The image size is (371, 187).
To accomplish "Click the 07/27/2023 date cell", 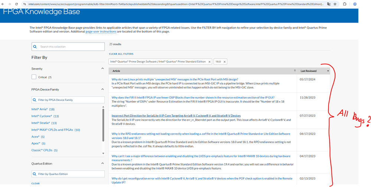I will pyautogui.click(x=307, y=116).
